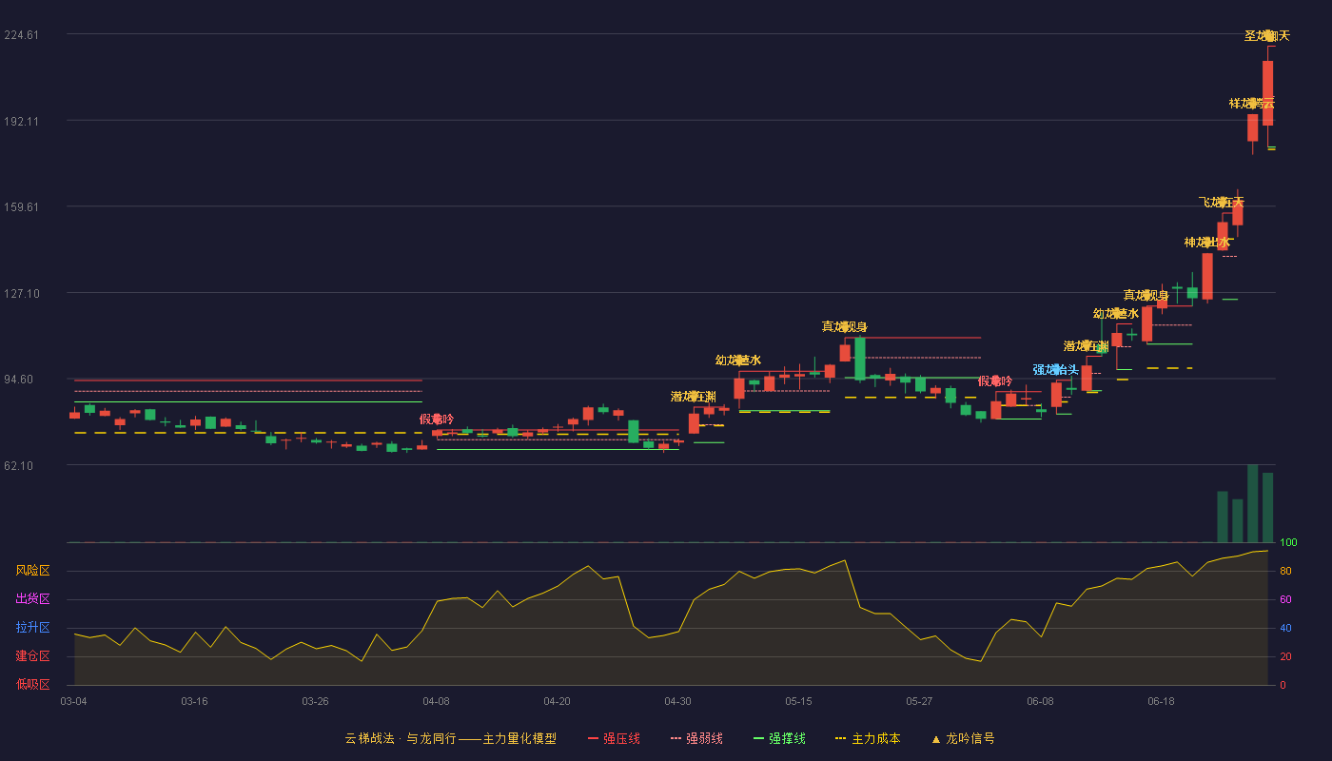Click the 04-20 date label

tap(557, 701)
